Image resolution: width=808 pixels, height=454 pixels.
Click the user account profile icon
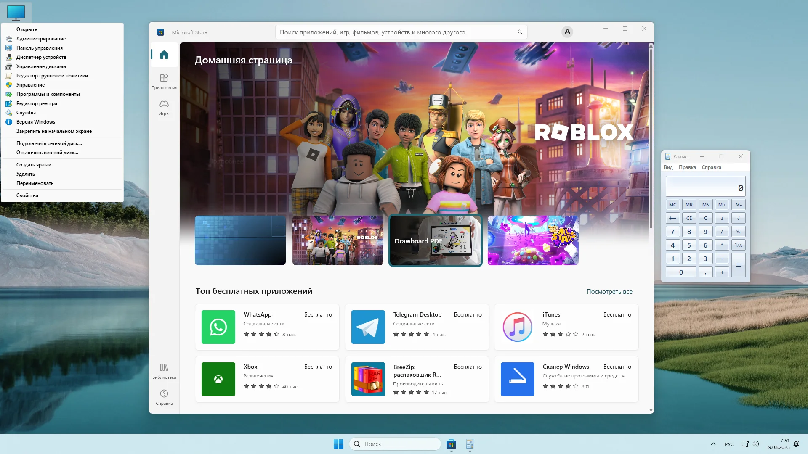[567, 32]
